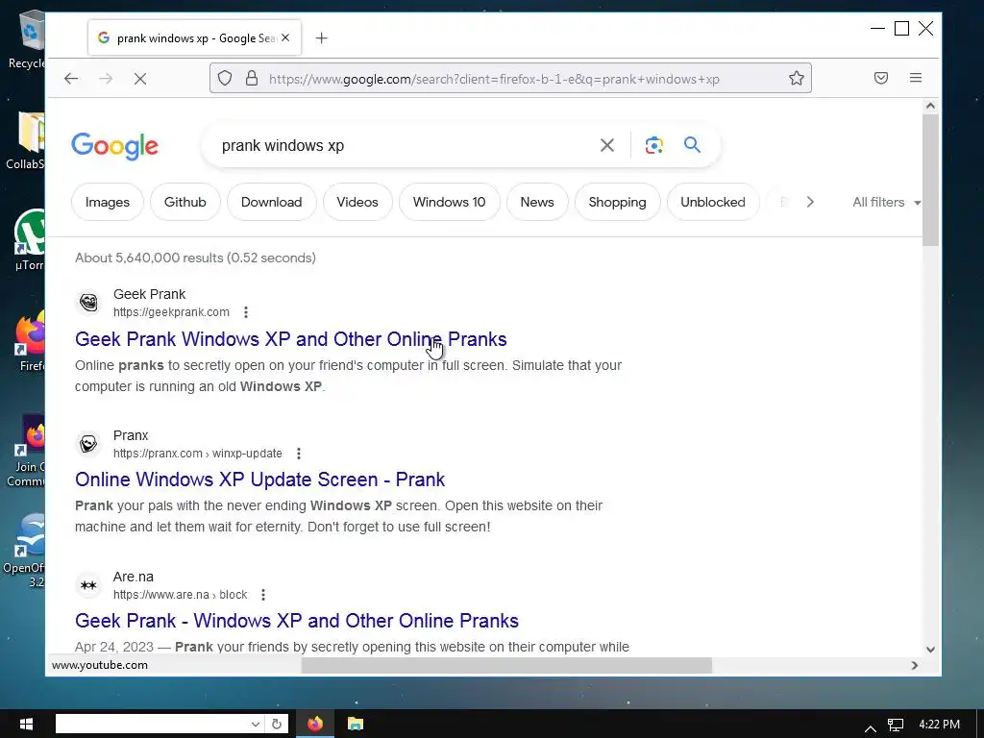Click the horizontal scrollbar thumb

click(506, 665)
